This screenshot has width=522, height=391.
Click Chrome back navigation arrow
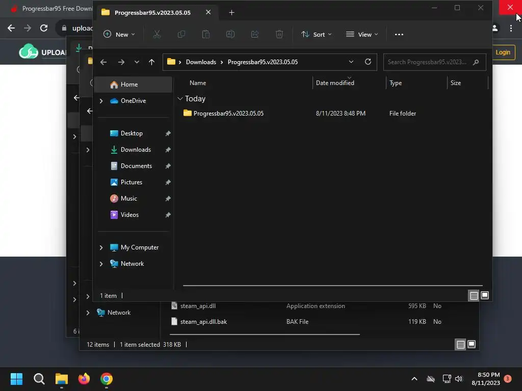pos(11,28)
